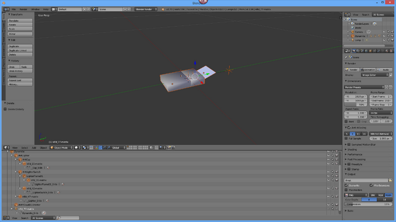The width and height of the screenshot is (396, 222).
Task: Select anti-aliasing sample count 5
Action: 347,134
